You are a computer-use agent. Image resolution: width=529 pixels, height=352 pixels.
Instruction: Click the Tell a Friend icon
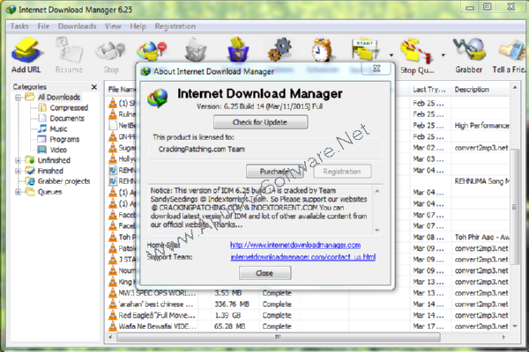pos(512,51)
